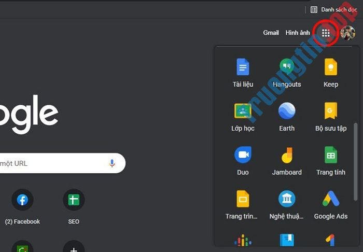Launch Tài liệu (Docs) app
Viewport: 363px width, 252px height.
tap(243, 73)
